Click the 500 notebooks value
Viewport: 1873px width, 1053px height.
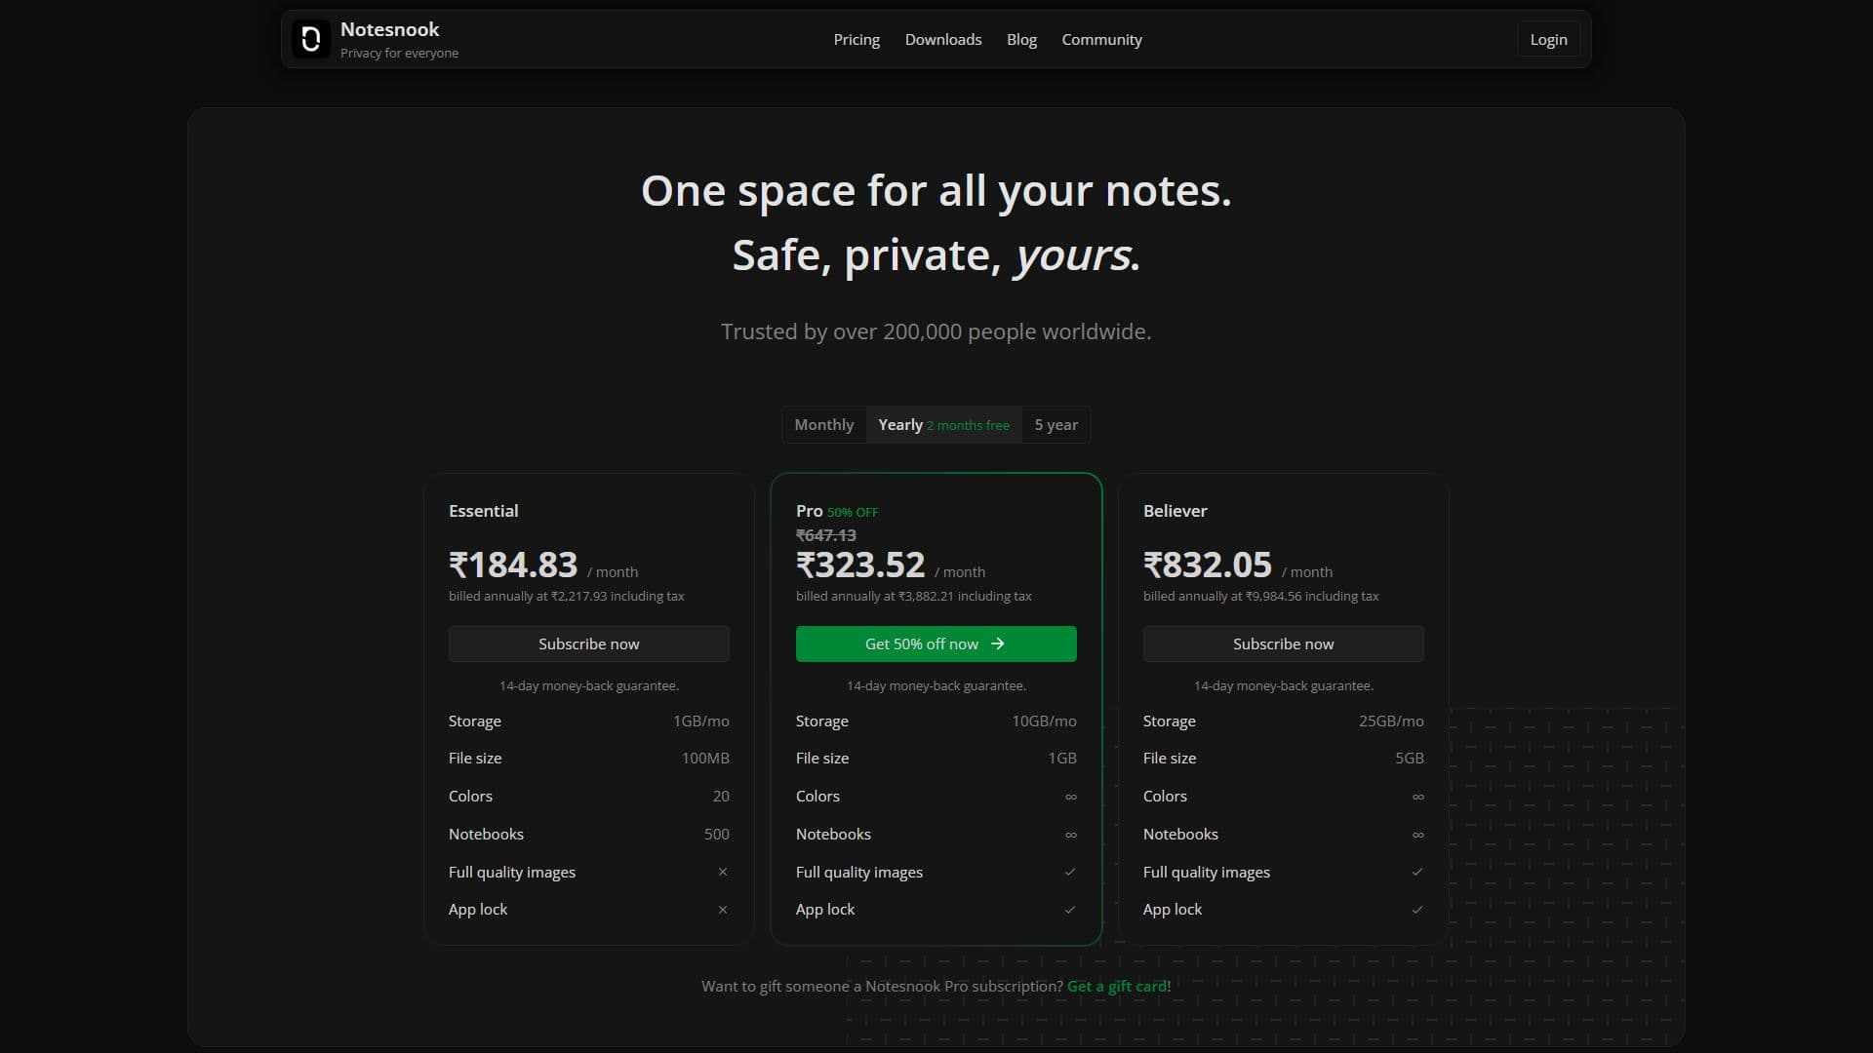coord(717,834)
